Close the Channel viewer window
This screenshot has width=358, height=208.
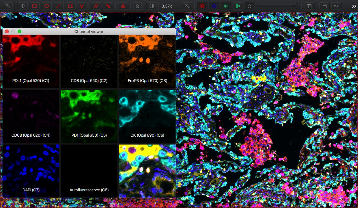click(7, 31)
